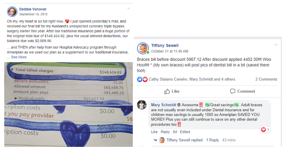Viewport: 289px width, 157px height.
Task: Open options chevron on Tiffany Sewell's post
Action: pos(276,44)
